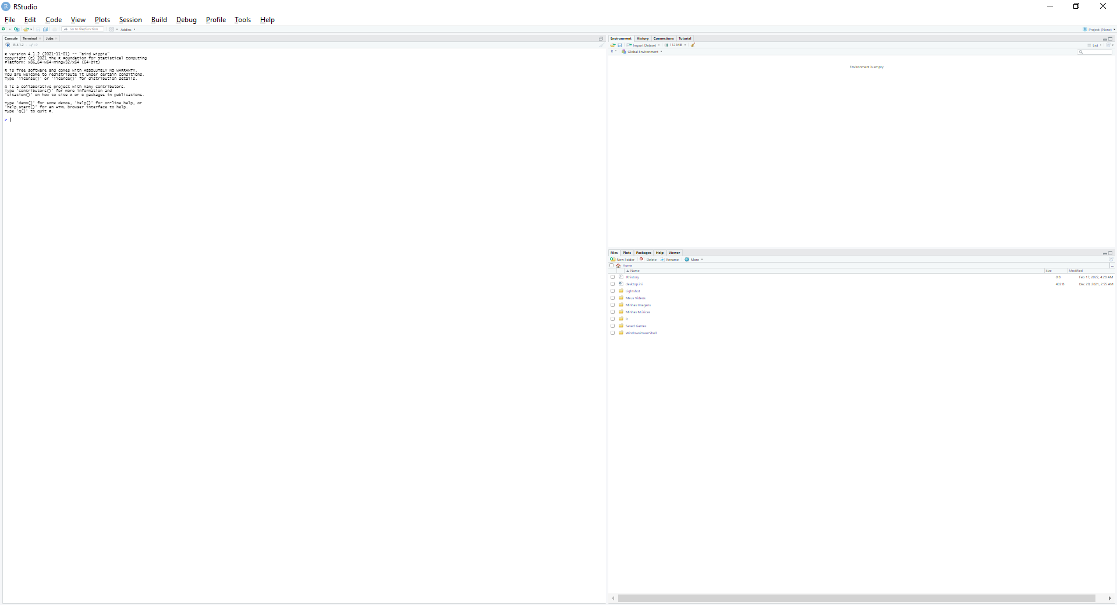
Task: Save the workspace with the save icon
Action: 619,45
